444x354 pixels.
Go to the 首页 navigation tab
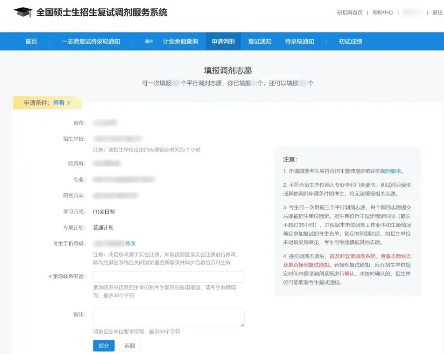point(31,41)
